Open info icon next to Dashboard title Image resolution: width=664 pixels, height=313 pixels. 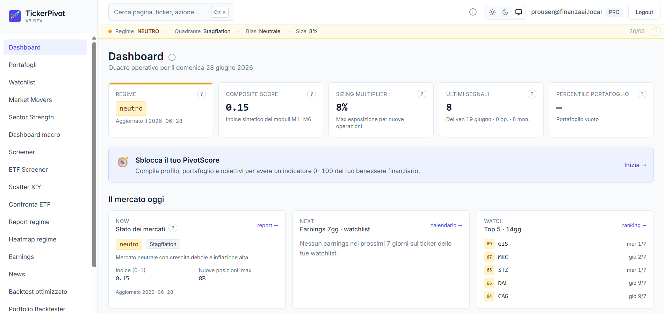coord(172,57)
